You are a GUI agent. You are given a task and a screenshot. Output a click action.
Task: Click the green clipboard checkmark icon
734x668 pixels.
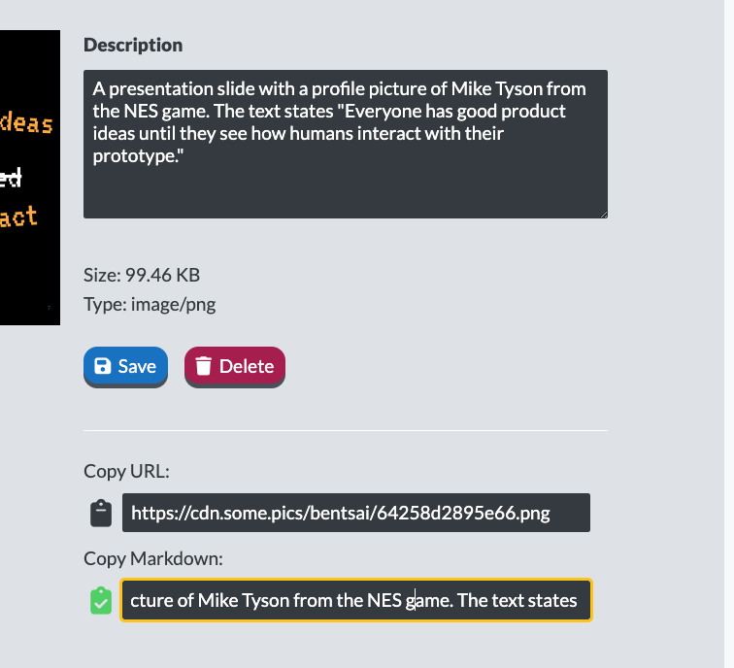(x=101, y=601)
